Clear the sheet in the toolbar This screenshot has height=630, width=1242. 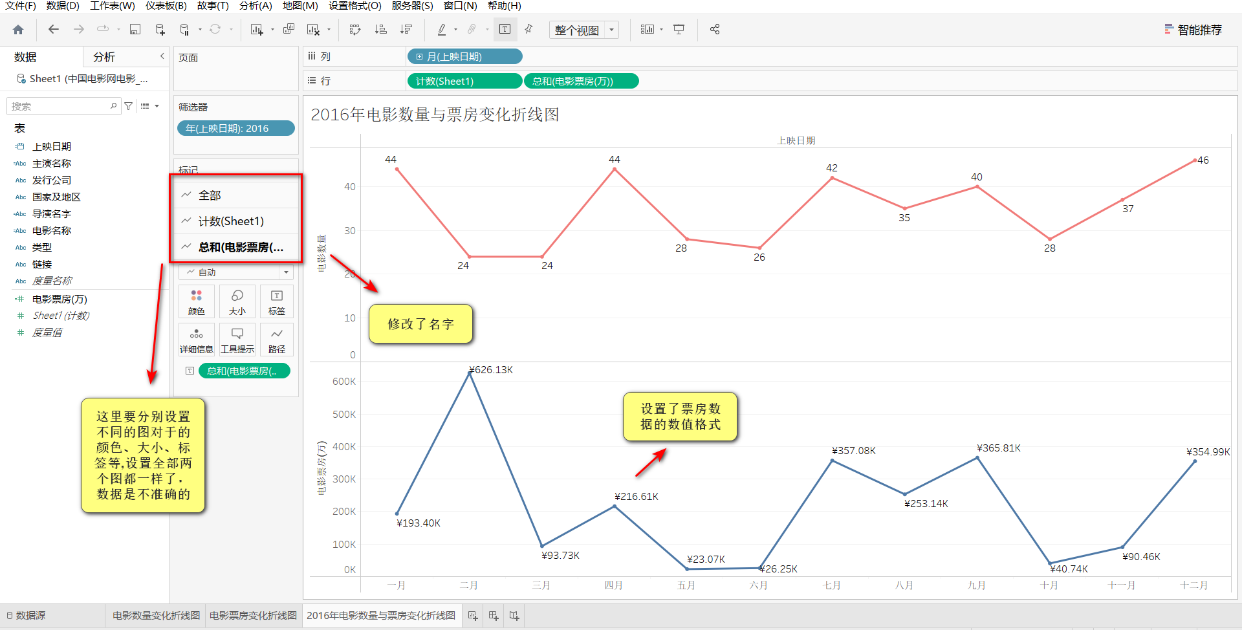pyautogui.click(x=314, y=30)
